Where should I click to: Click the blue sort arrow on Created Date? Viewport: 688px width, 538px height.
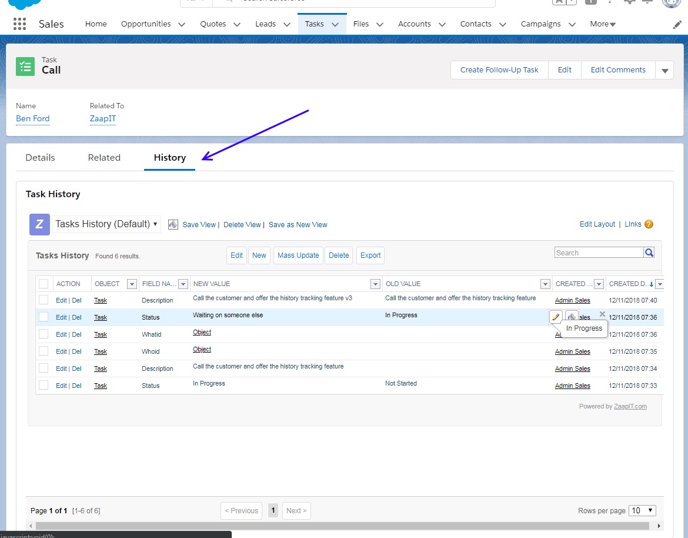(651, 284)
